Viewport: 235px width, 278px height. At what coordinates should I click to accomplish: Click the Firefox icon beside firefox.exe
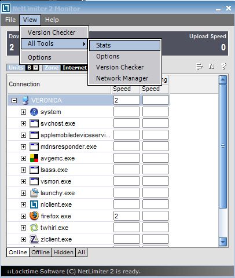tap(34, 216)
